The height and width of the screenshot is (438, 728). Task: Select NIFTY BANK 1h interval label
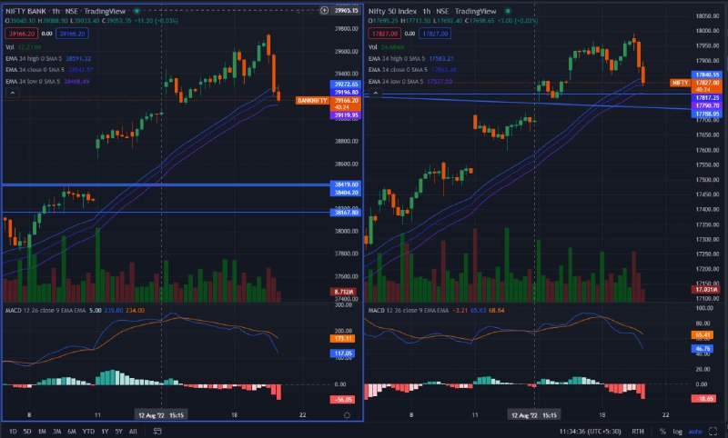(56, 11)
